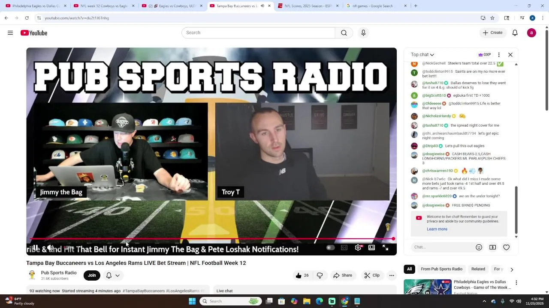Send a heart reaction in chat
The height and width of the screenshot is (308, 549).
tap(507, 247)
